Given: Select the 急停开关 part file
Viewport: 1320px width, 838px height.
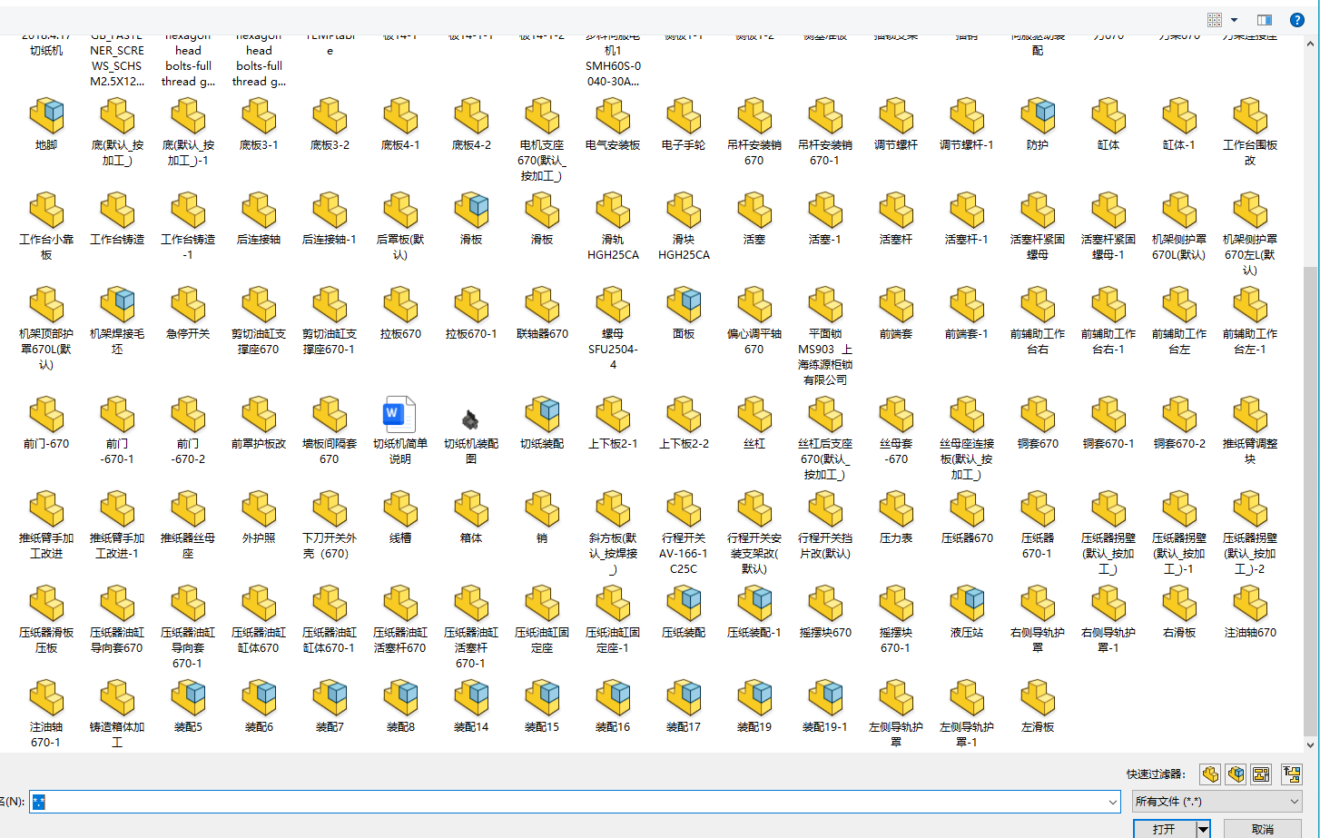Looking at the screenshot, I should coord(188,315).
